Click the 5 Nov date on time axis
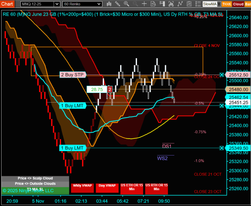Screen dimensions: 251x206 [x=38, y=201]
